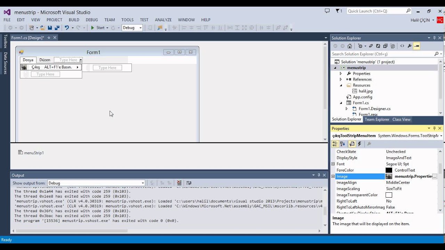445x250 pixels.
Task: Collapse the Resources folder node
Action: (341, 85)
